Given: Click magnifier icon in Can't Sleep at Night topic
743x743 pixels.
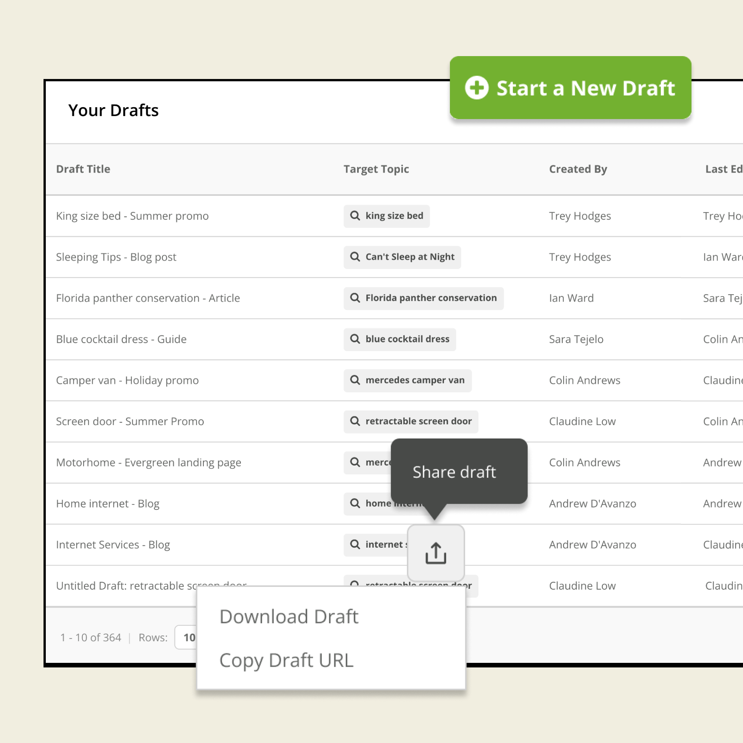Looking at the screenshot, I should [x=355, y=257].
